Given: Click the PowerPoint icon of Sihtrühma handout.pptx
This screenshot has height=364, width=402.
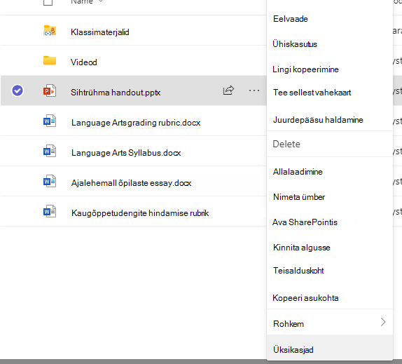Looking at the screenshot, I should [x=50, y=90].
